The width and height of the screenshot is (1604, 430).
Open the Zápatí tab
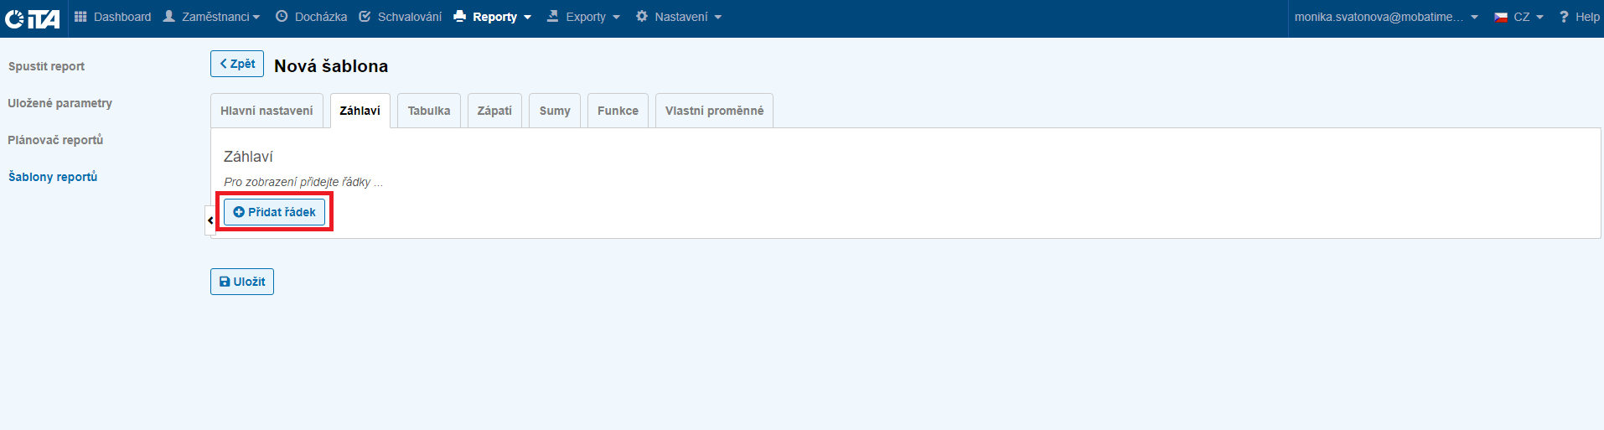(494, 111)
